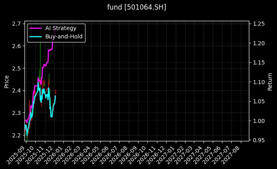Click the 2026-05 date tick label
This screenshot has height=169, width=277.
(x=91, y=155)
